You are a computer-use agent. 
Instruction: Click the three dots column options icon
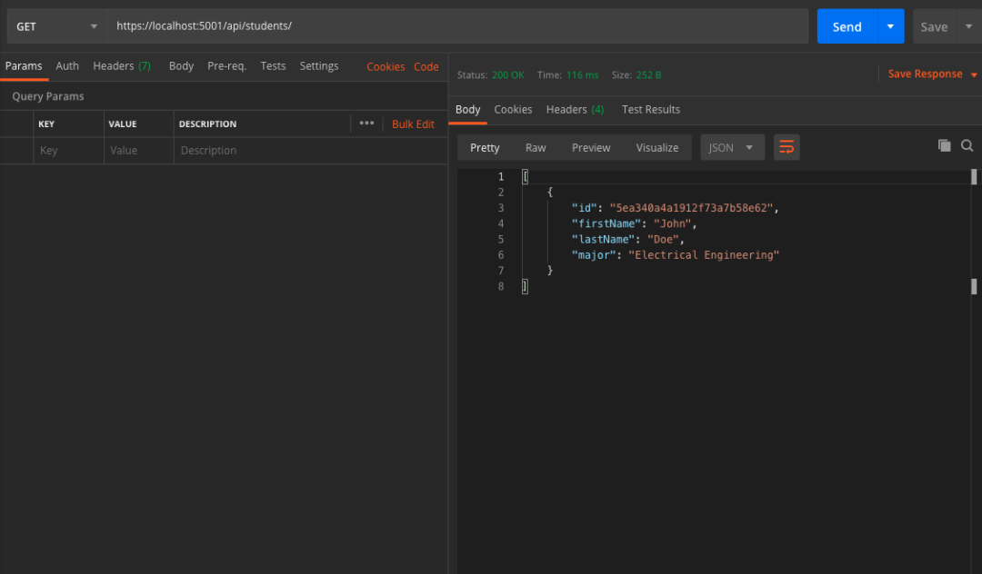click(x=366, y=124)
